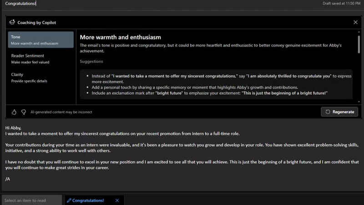
Task: Close the Congratulations! draft tab
Action: (117, 200)
